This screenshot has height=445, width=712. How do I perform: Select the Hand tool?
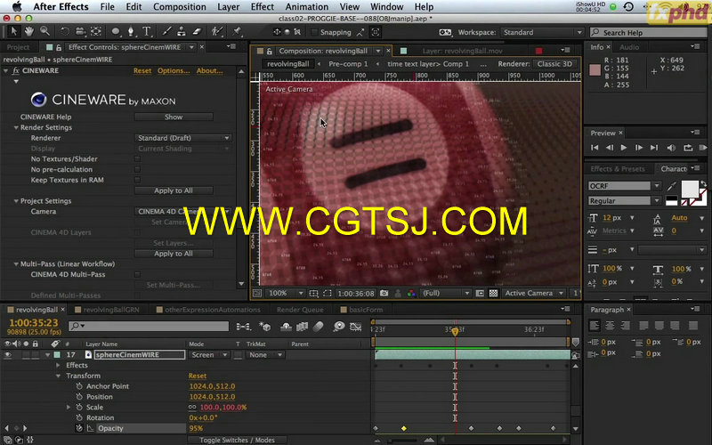click(29, 31)
